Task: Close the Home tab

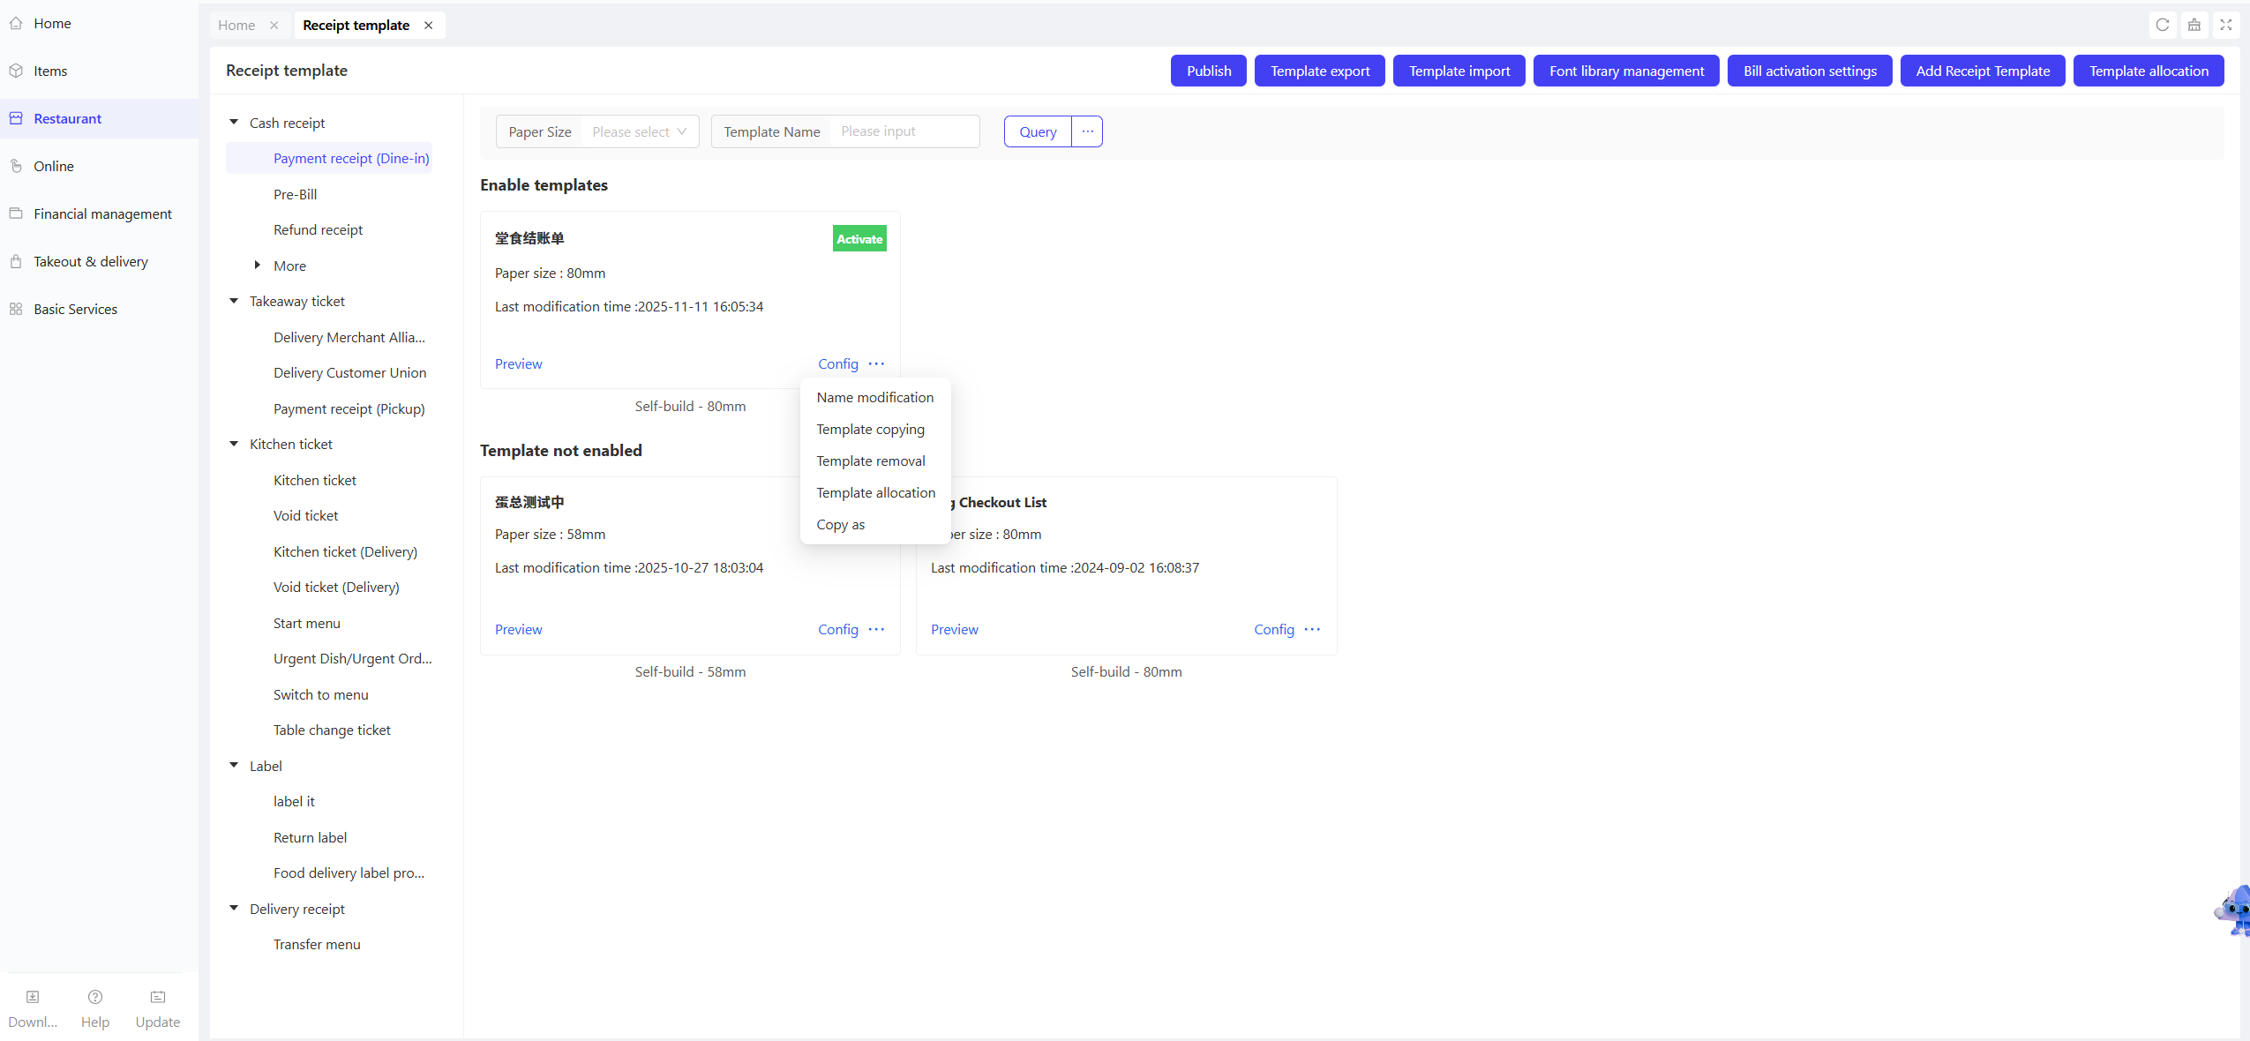Action: [274, 25]
